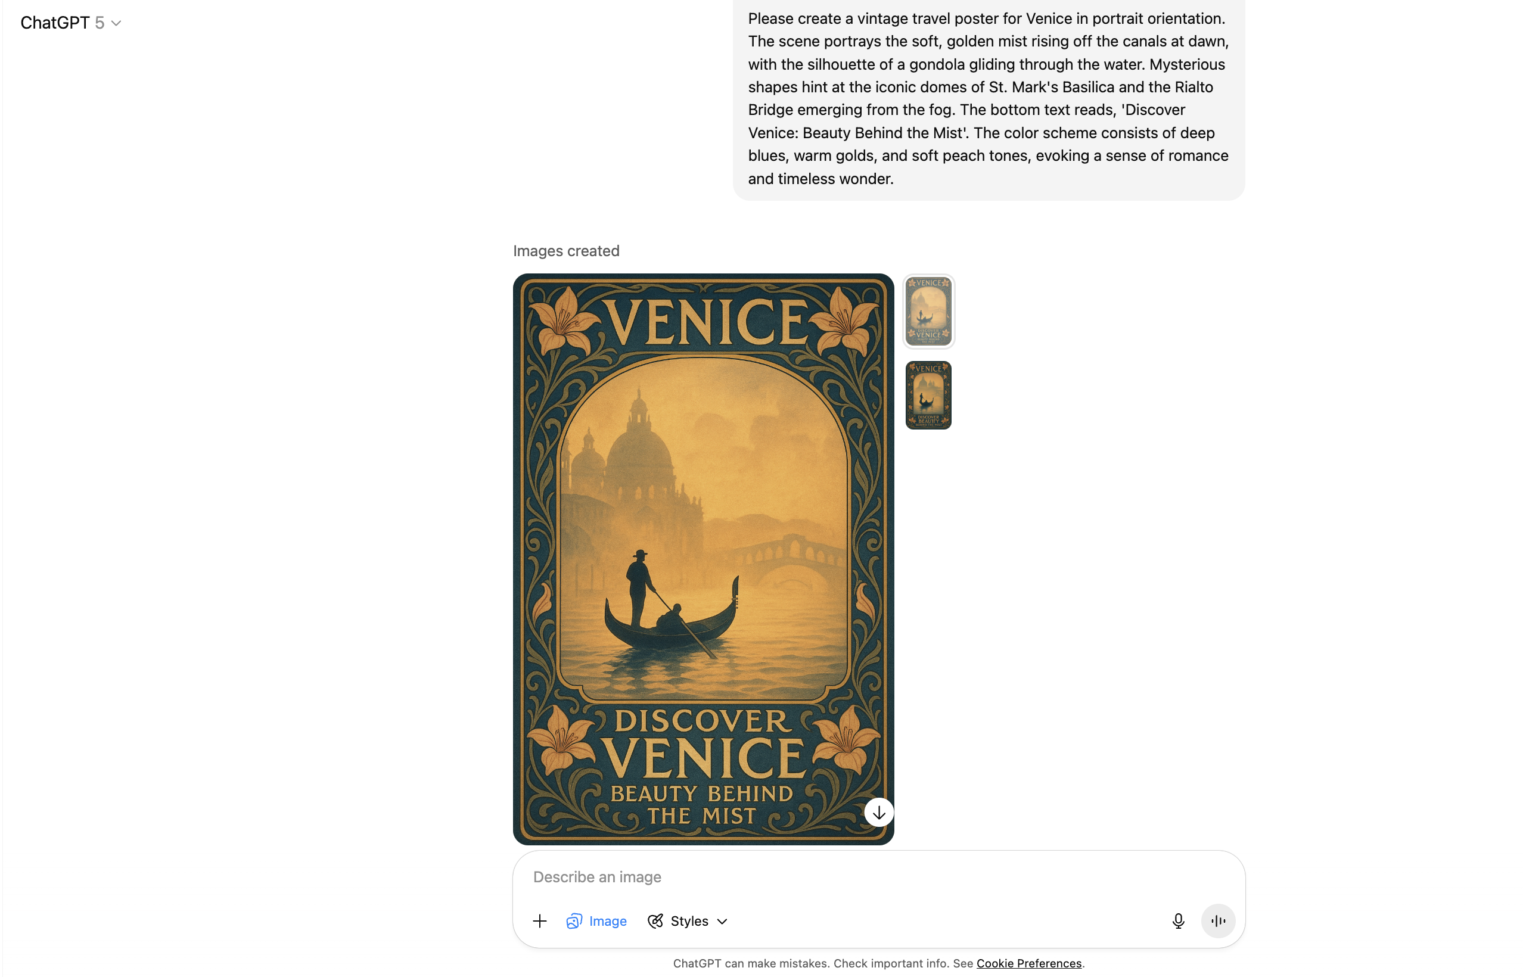
Task: Select the second dark poster thumbnail
Action: point(928,395)
